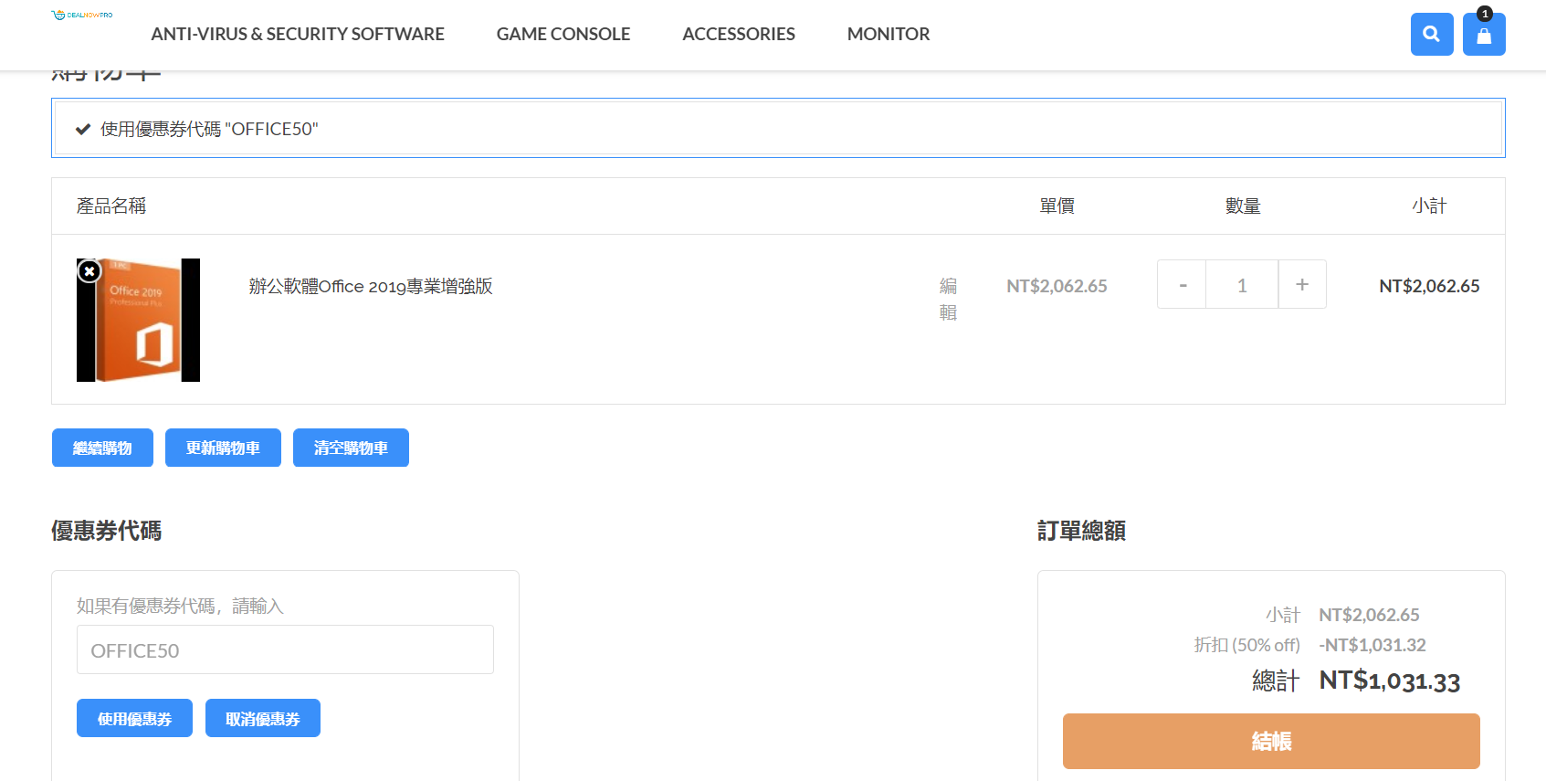Click the 編輯 edit link
The width and height of the screenshot is (1546, 781).
tap(949, 299)
